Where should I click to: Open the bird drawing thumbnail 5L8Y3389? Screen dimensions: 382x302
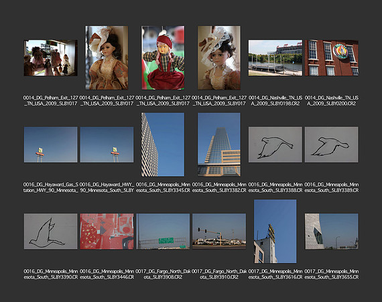(x=332, y=145)
